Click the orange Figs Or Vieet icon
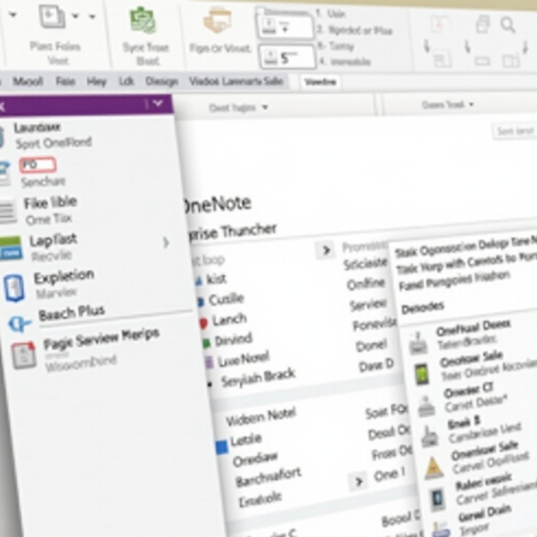The height and width of the screenshot is (537, 537). pos(217,20)
